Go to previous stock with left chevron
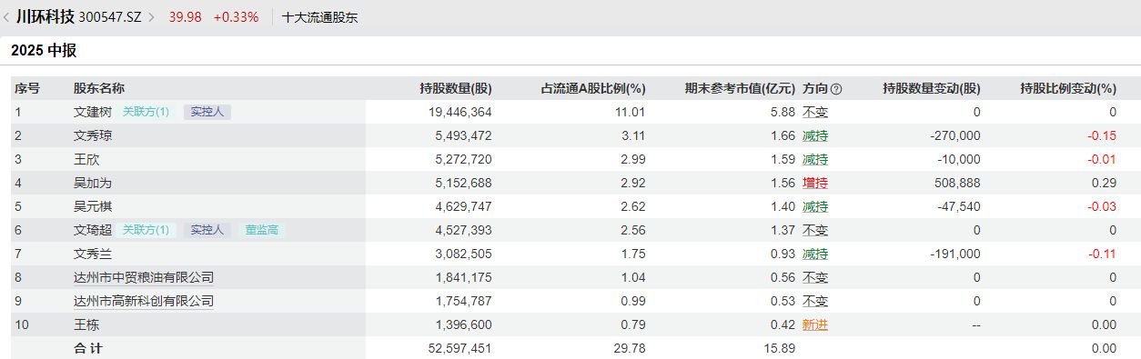The height and width of the screenshot is (359, 1141). [7, 17]
